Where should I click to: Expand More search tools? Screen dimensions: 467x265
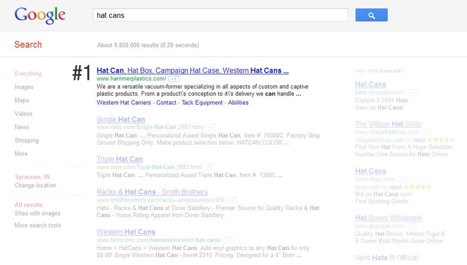[x=38, y=225]
